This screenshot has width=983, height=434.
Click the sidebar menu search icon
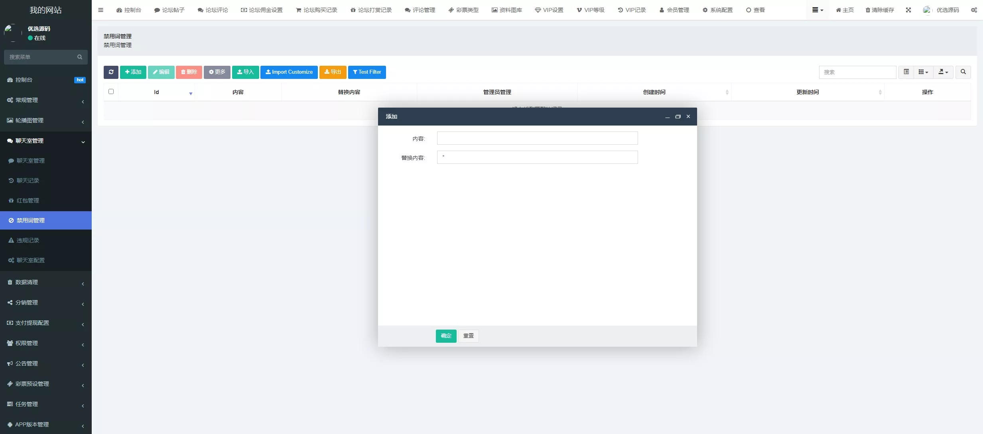coord(80,57)
